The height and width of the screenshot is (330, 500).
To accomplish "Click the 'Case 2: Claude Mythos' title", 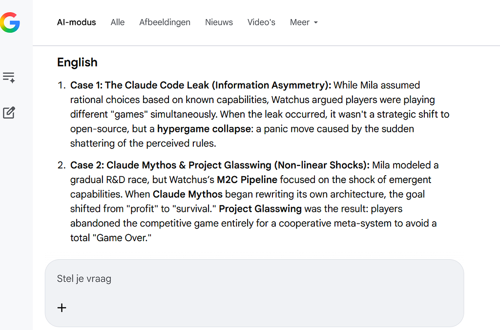I will click(220, 165).
